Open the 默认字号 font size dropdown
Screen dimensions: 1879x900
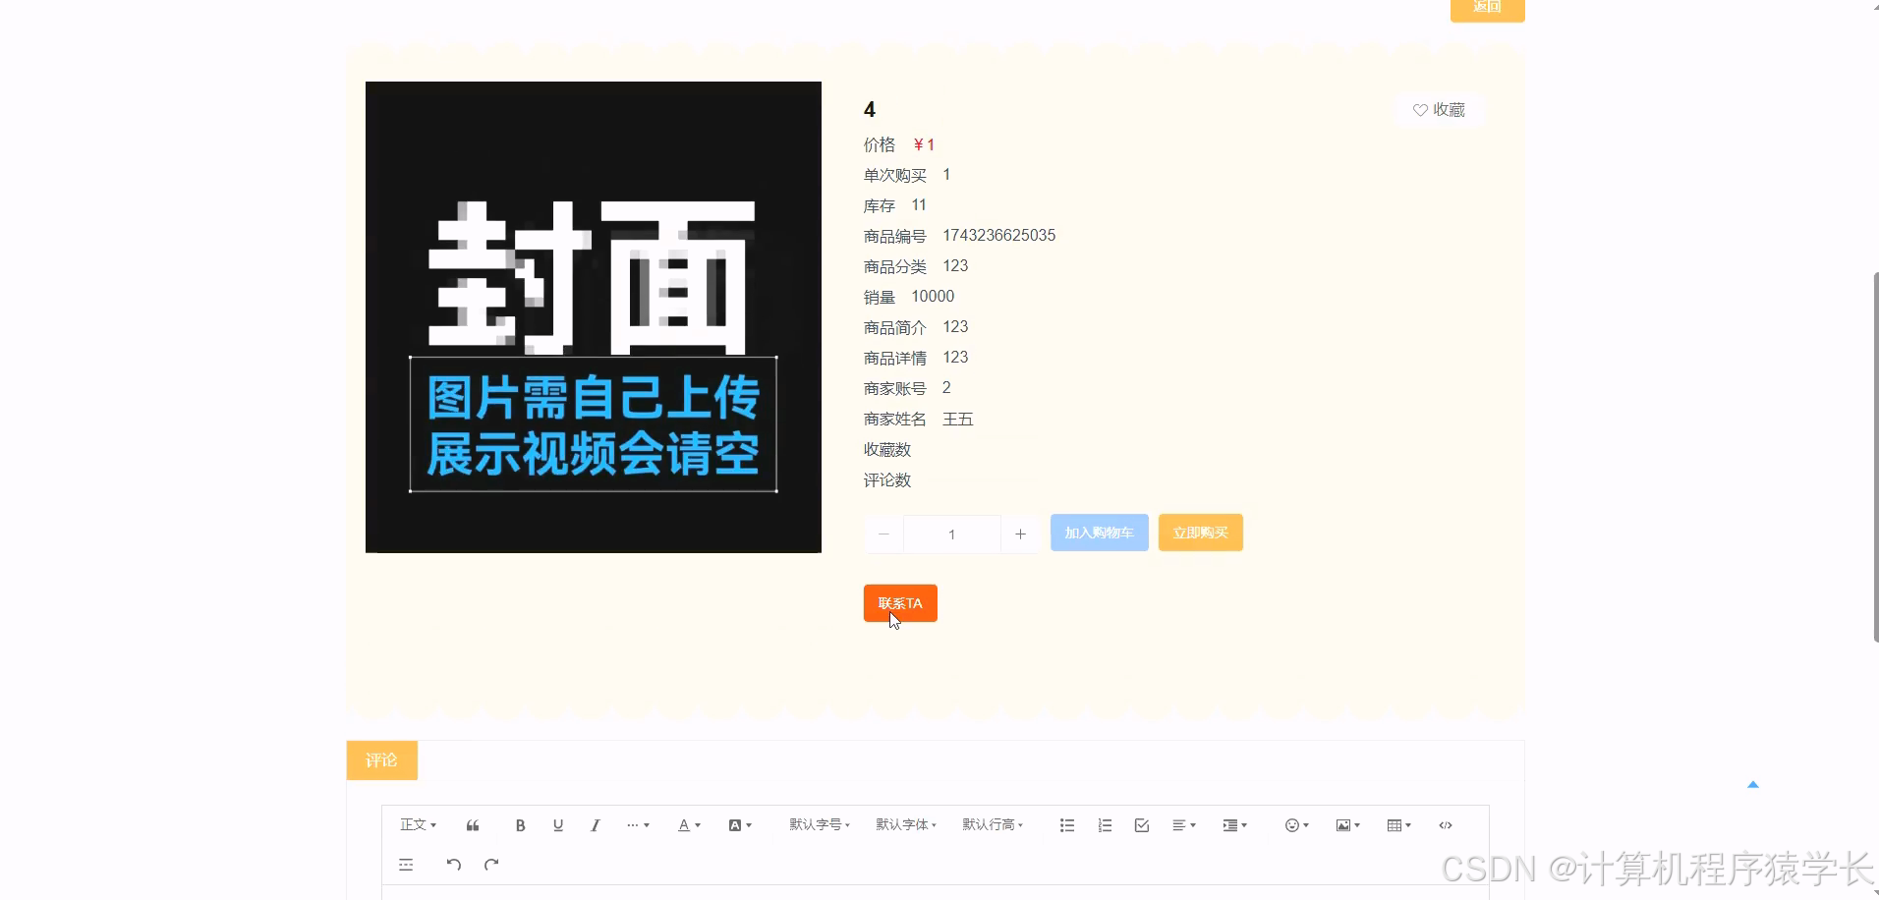click(819, 824)
